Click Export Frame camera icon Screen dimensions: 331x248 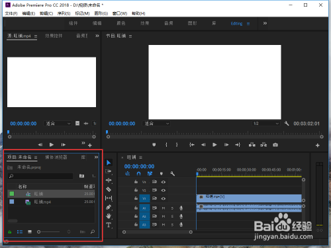(x=275, y=145)
